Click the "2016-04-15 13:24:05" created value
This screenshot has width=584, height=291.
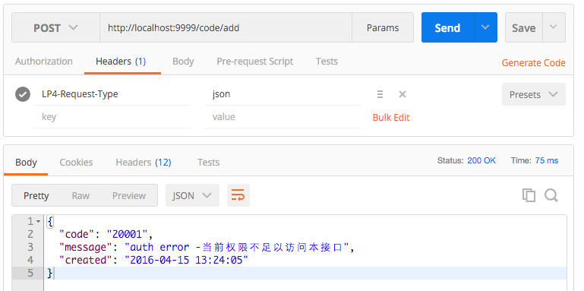pos(186,260)
